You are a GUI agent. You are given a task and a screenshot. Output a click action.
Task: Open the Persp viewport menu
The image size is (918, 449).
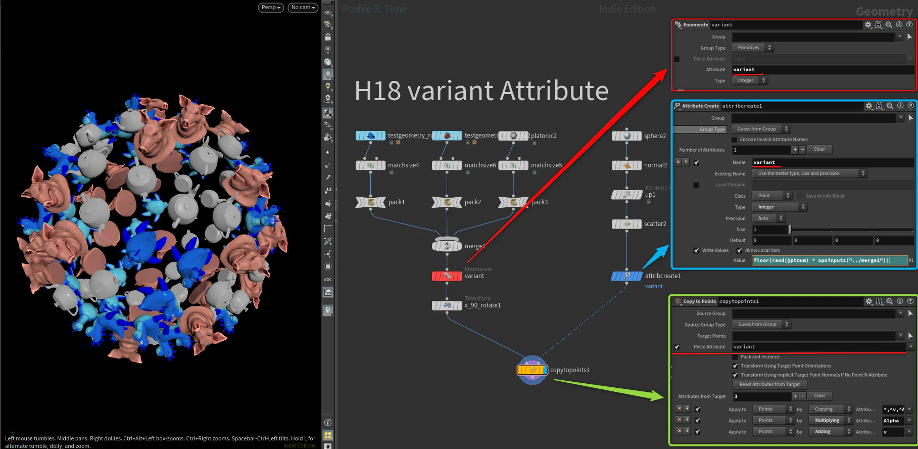pyautogui.click(x=271, y=8)
